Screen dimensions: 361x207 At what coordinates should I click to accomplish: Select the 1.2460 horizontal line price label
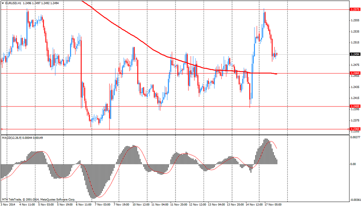pyautogui.click(x=355, y=73)
